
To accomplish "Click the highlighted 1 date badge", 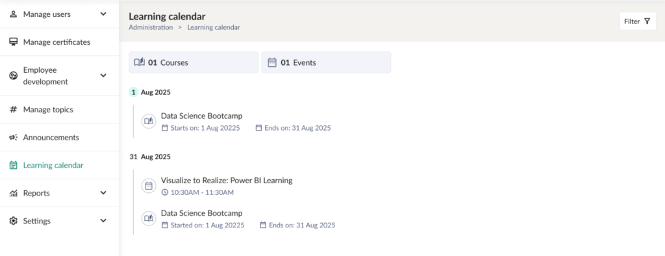I will pos(134,92).
